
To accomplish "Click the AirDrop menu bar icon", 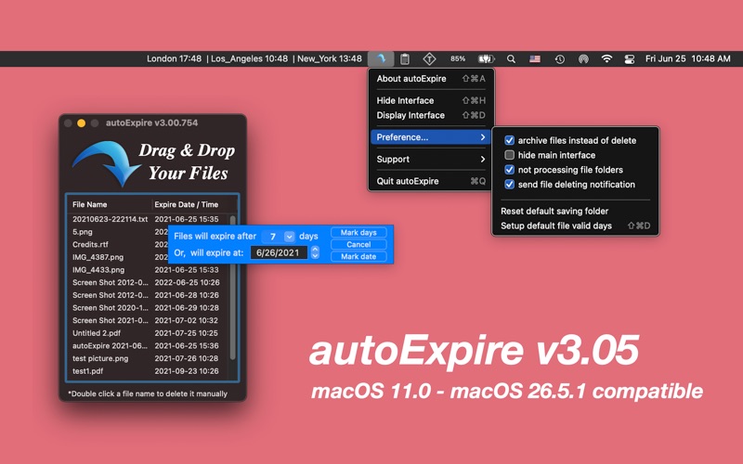I will click(583, 58).
